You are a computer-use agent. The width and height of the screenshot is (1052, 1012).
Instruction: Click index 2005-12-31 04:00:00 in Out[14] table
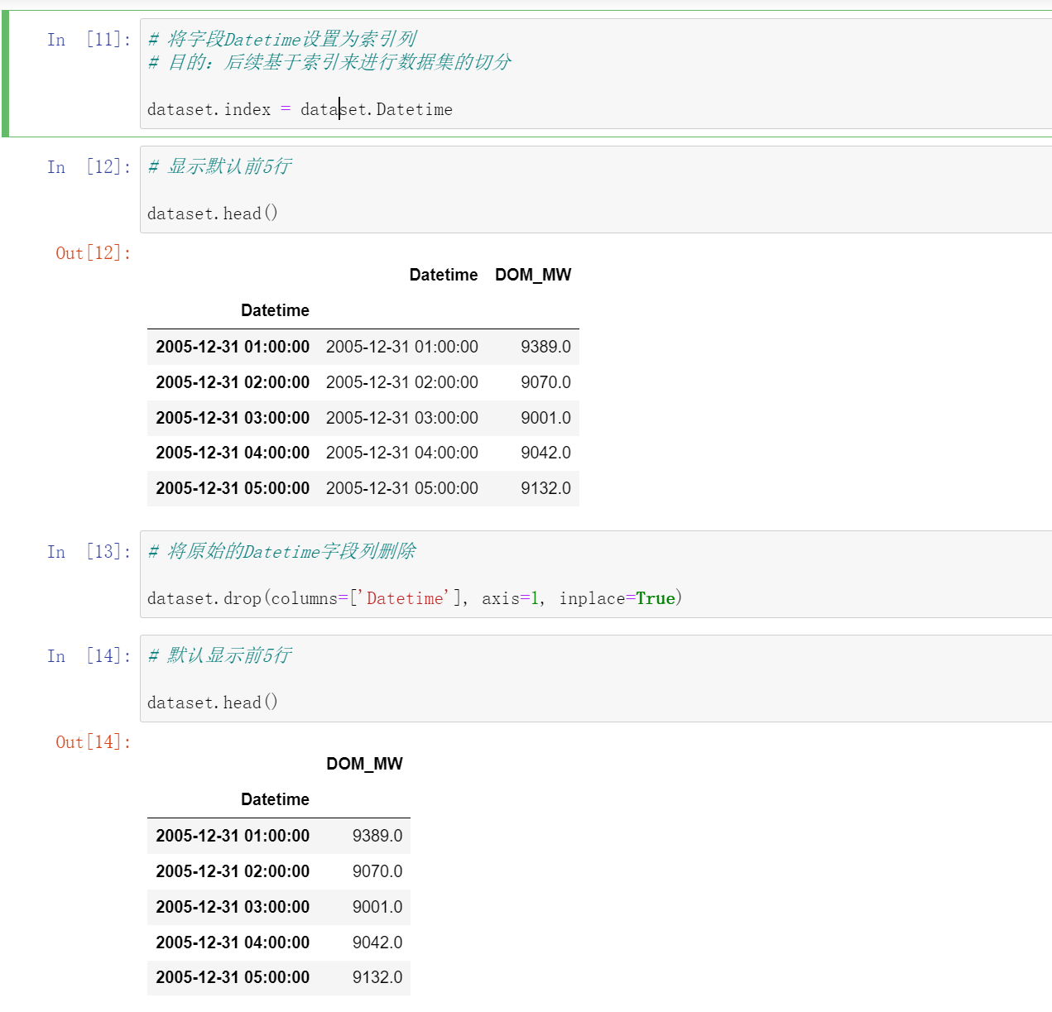point(233,942)
